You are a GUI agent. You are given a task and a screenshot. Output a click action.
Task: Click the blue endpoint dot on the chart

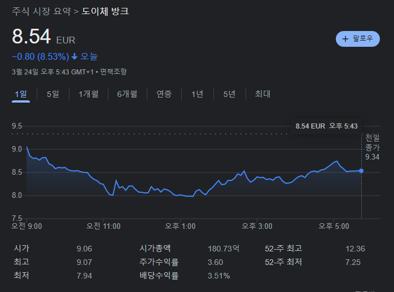click(x=361, y=171)
